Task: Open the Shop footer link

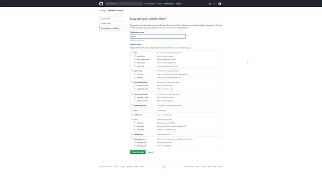Action: click(x=210, y=167)
